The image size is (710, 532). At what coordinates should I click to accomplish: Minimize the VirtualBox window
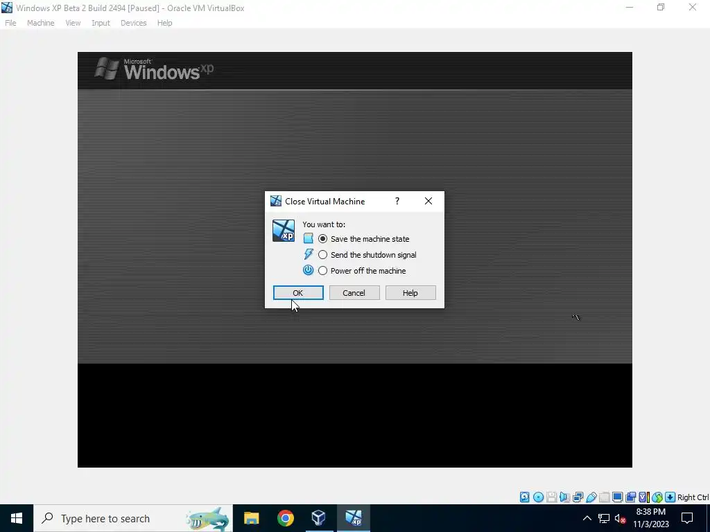click(x=630, y=7)
